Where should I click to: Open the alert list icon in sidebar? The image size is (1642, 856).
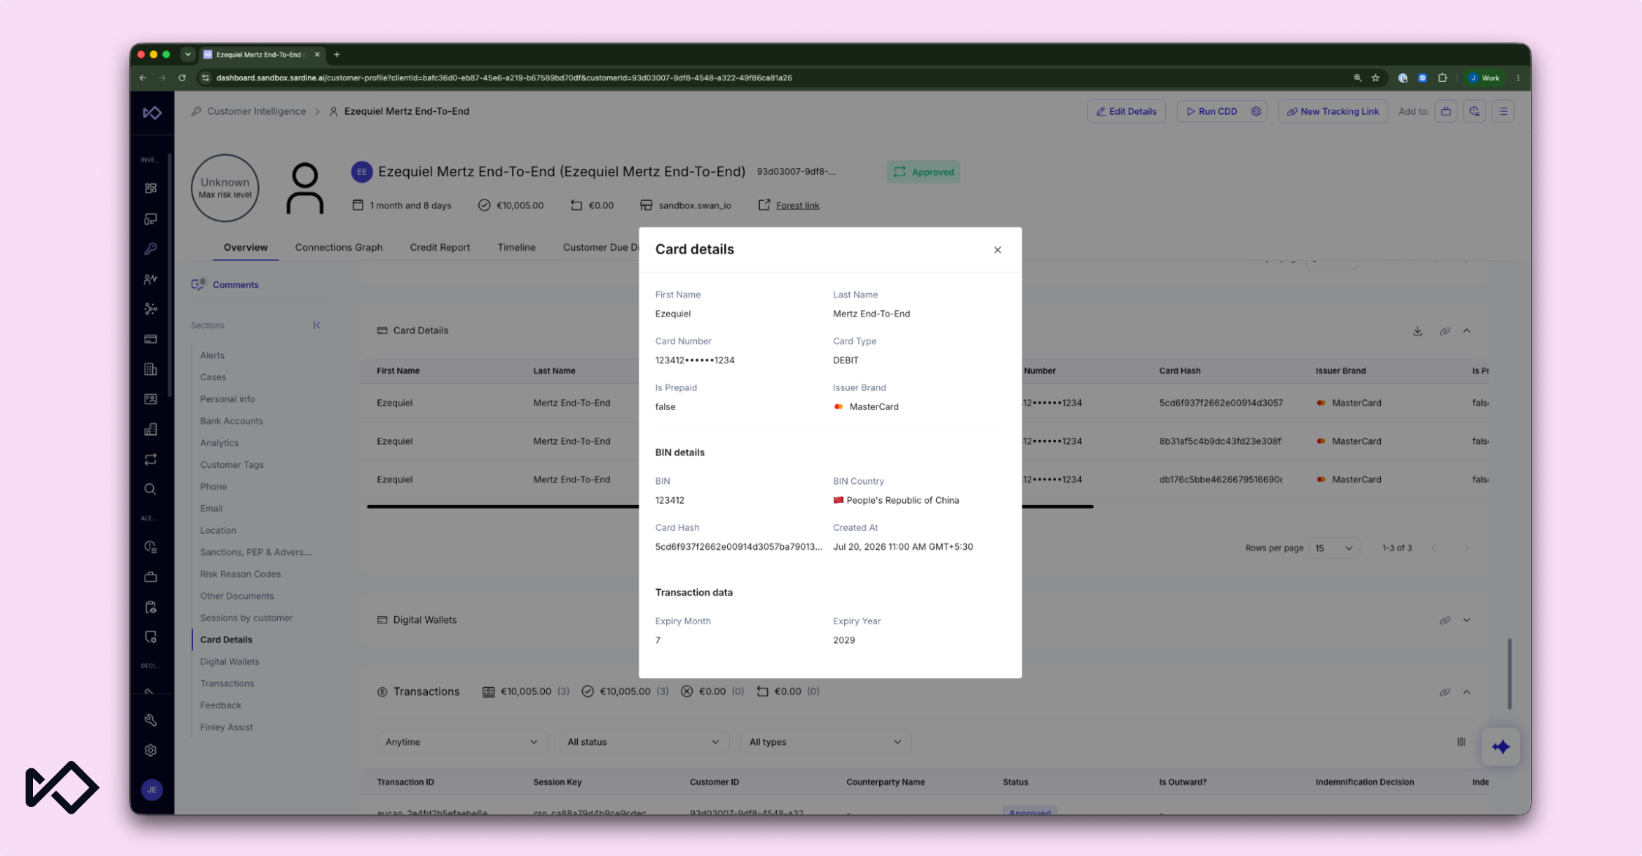pos(151,547)
